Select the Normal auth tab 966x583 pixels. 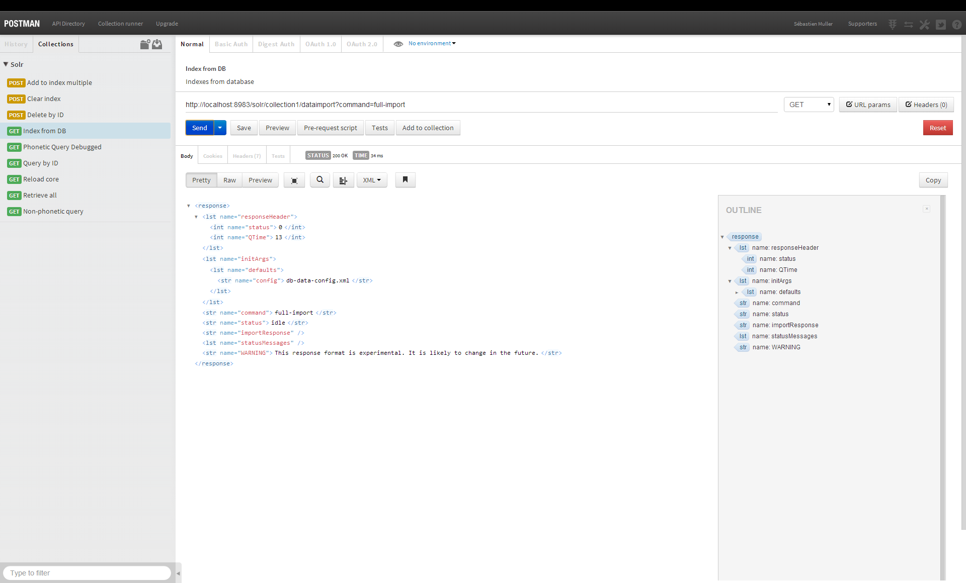click(x=192, y=44)
